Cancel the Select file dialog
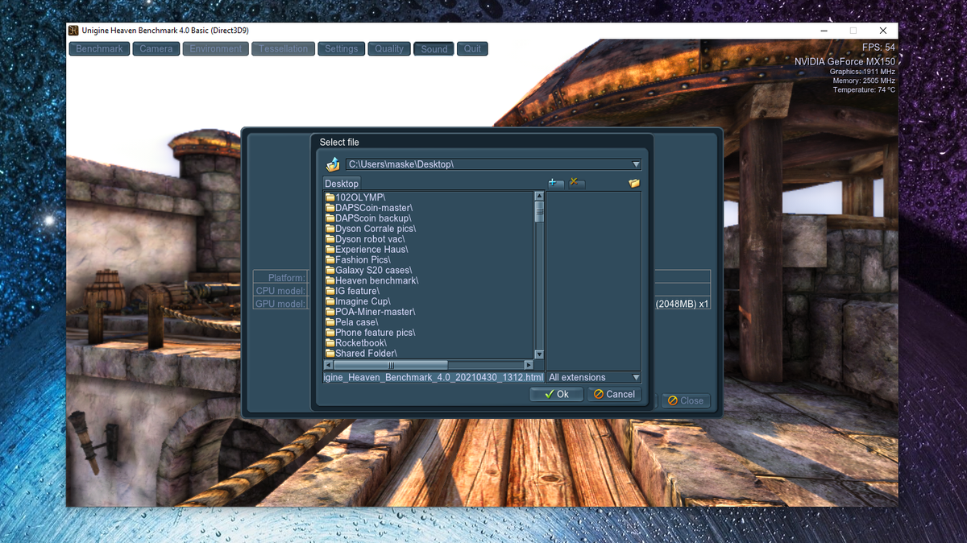Screen dimensions: 967x543 coord(614,394)
